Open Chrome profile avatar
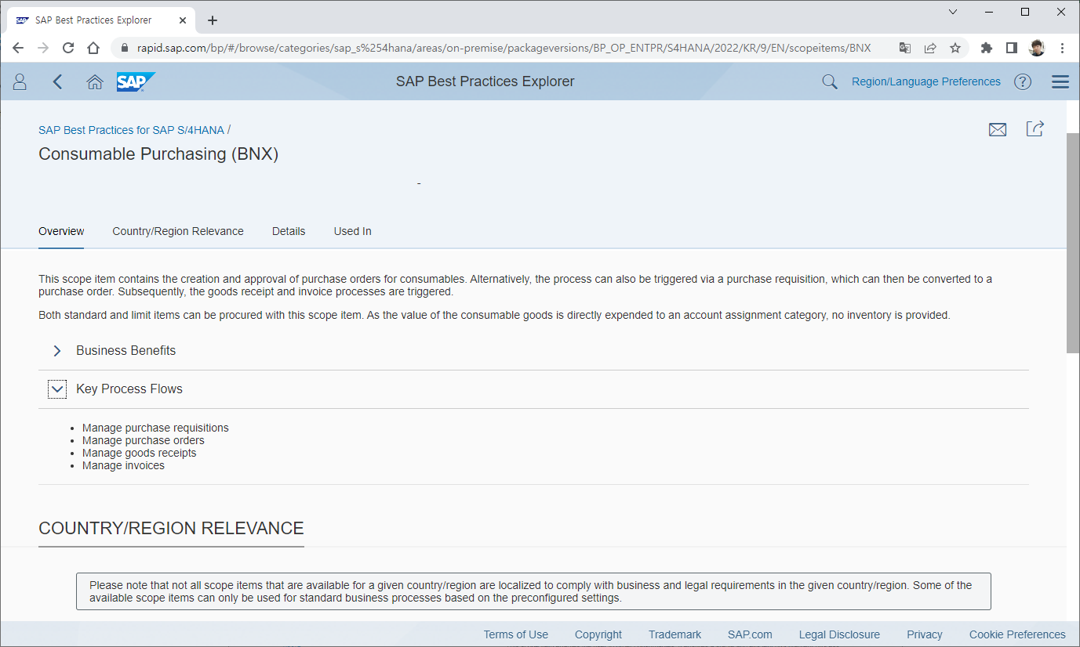The width and height of the screenshot is (1080, 647). tap(1037, 48)
